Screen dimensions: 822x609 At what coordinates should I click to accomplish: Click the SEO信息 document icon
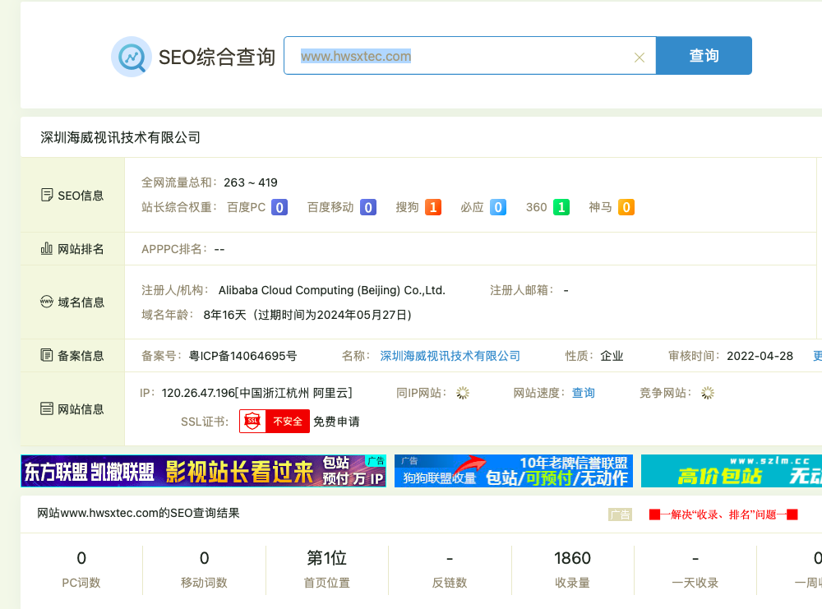(x=47, y=196)
